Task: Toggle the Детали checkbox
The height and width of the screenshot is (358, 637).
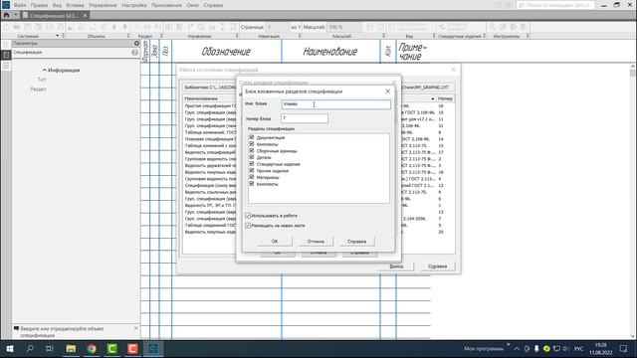Action: [x=252, y=157]
